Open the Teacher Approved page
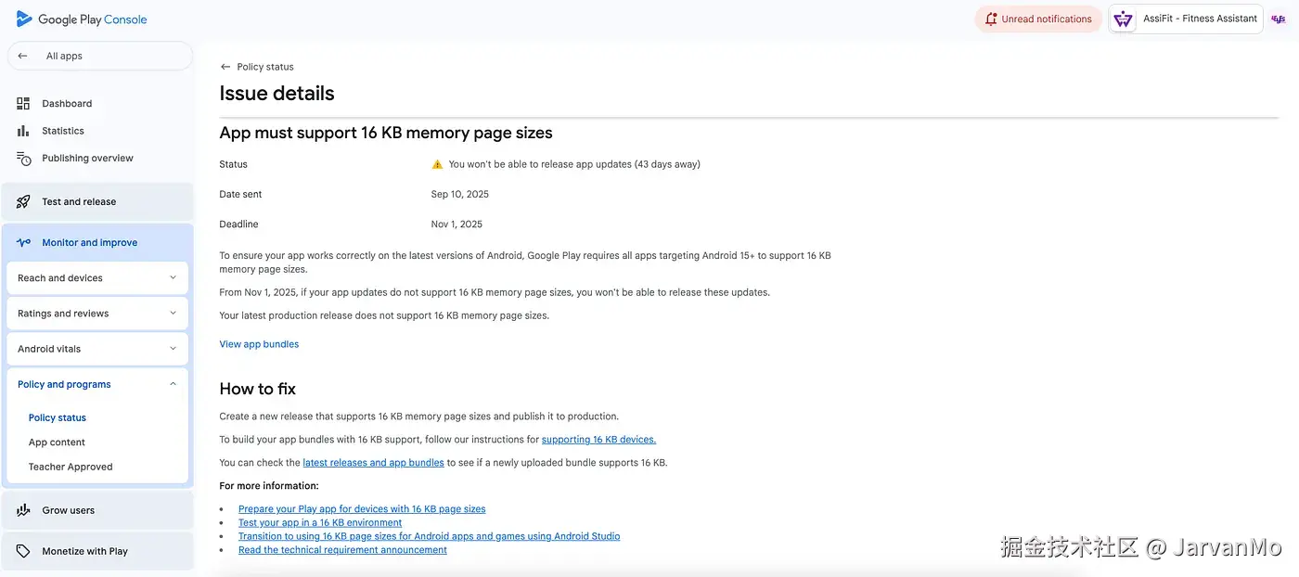 71,467
